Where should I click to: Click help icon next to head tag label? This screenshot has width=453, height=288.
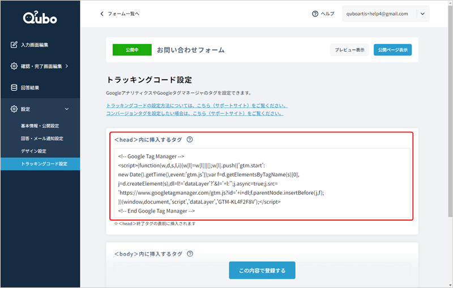coord(190,140)
